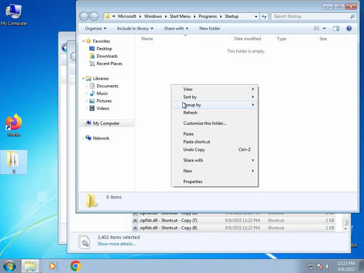Click the Explorer Forward navigation button
This screenshot has height=273, width=364.
(x=94, y=16)
